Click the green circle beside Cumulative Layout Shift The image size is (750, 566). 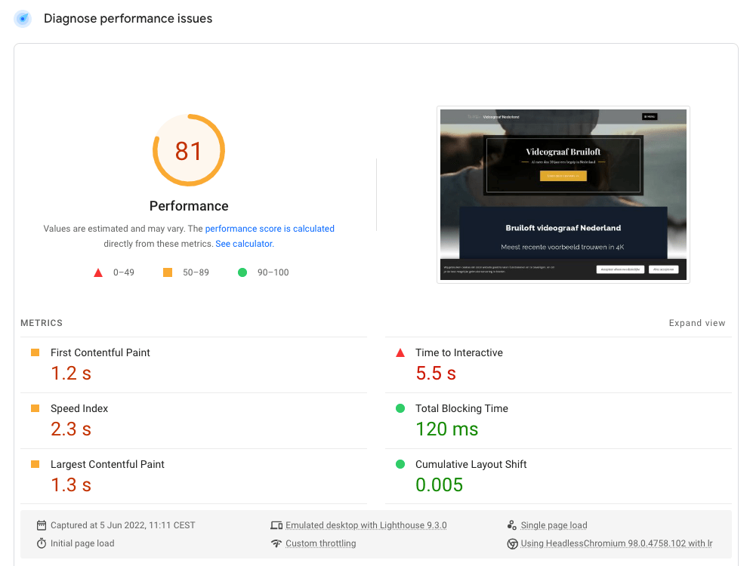pyautogui.click(x=400, y=463)
